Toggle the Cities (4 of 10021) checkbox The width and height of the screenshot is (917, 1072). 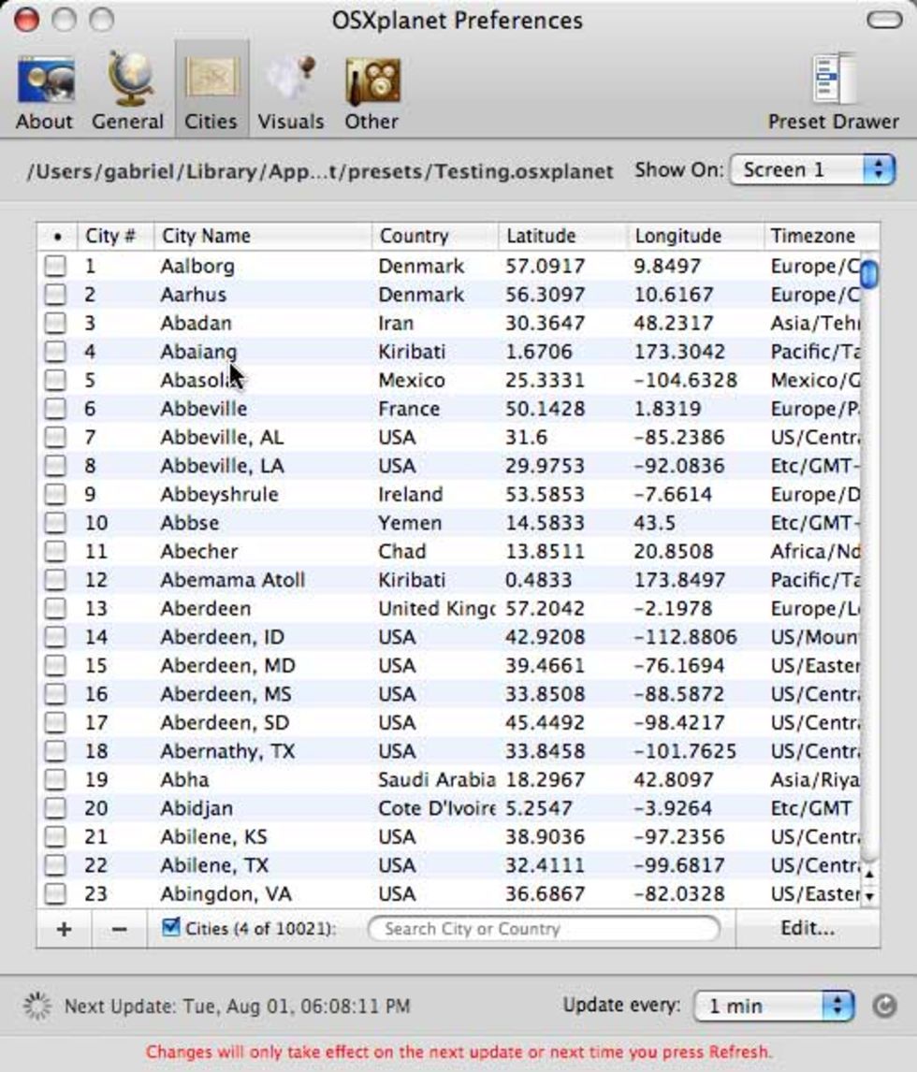click(170, 928)
